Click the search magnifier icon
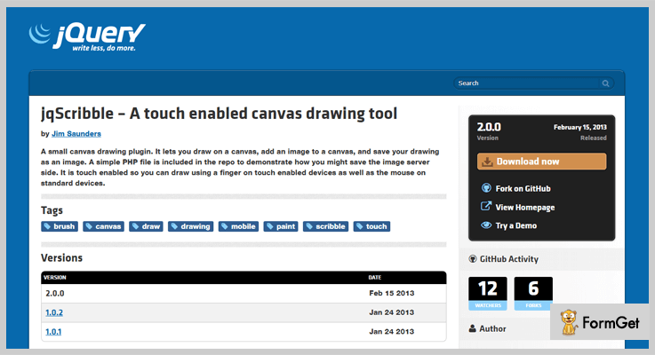The image size is (655, 355). (x=605, y=83)
